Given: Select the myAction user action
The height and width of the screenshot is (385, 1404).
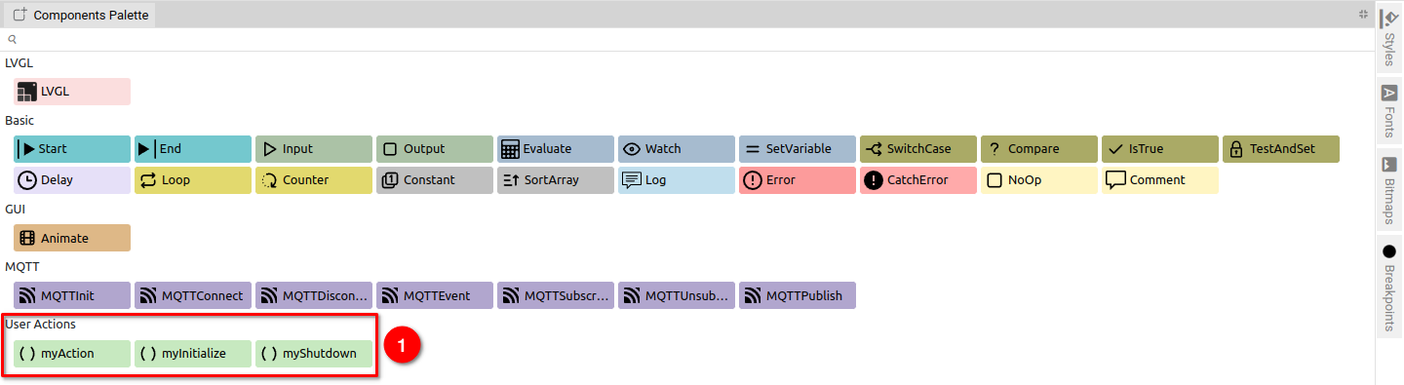Looking at the screenshot, I should pos(72,353).
